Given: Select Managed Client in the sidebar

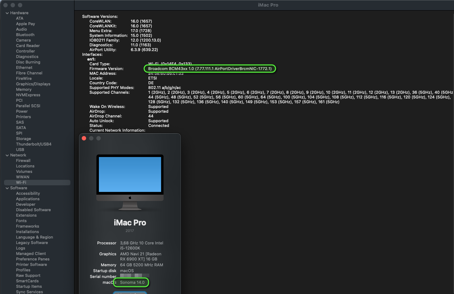Looking at the screenshot, I should pyautogui.click(x=31, y=254).
